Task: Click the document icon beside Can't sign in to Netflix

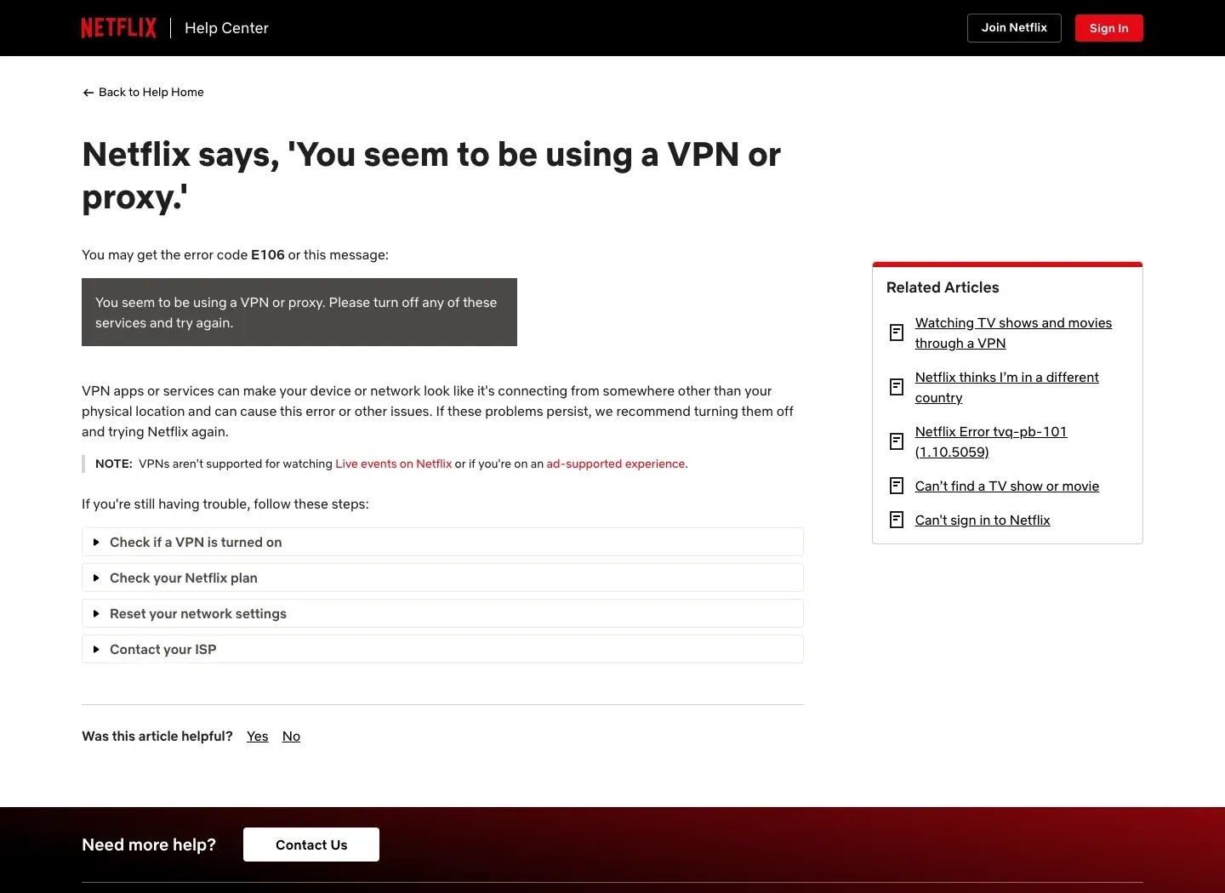Action: pyautogui.click(x=897, y=520)
